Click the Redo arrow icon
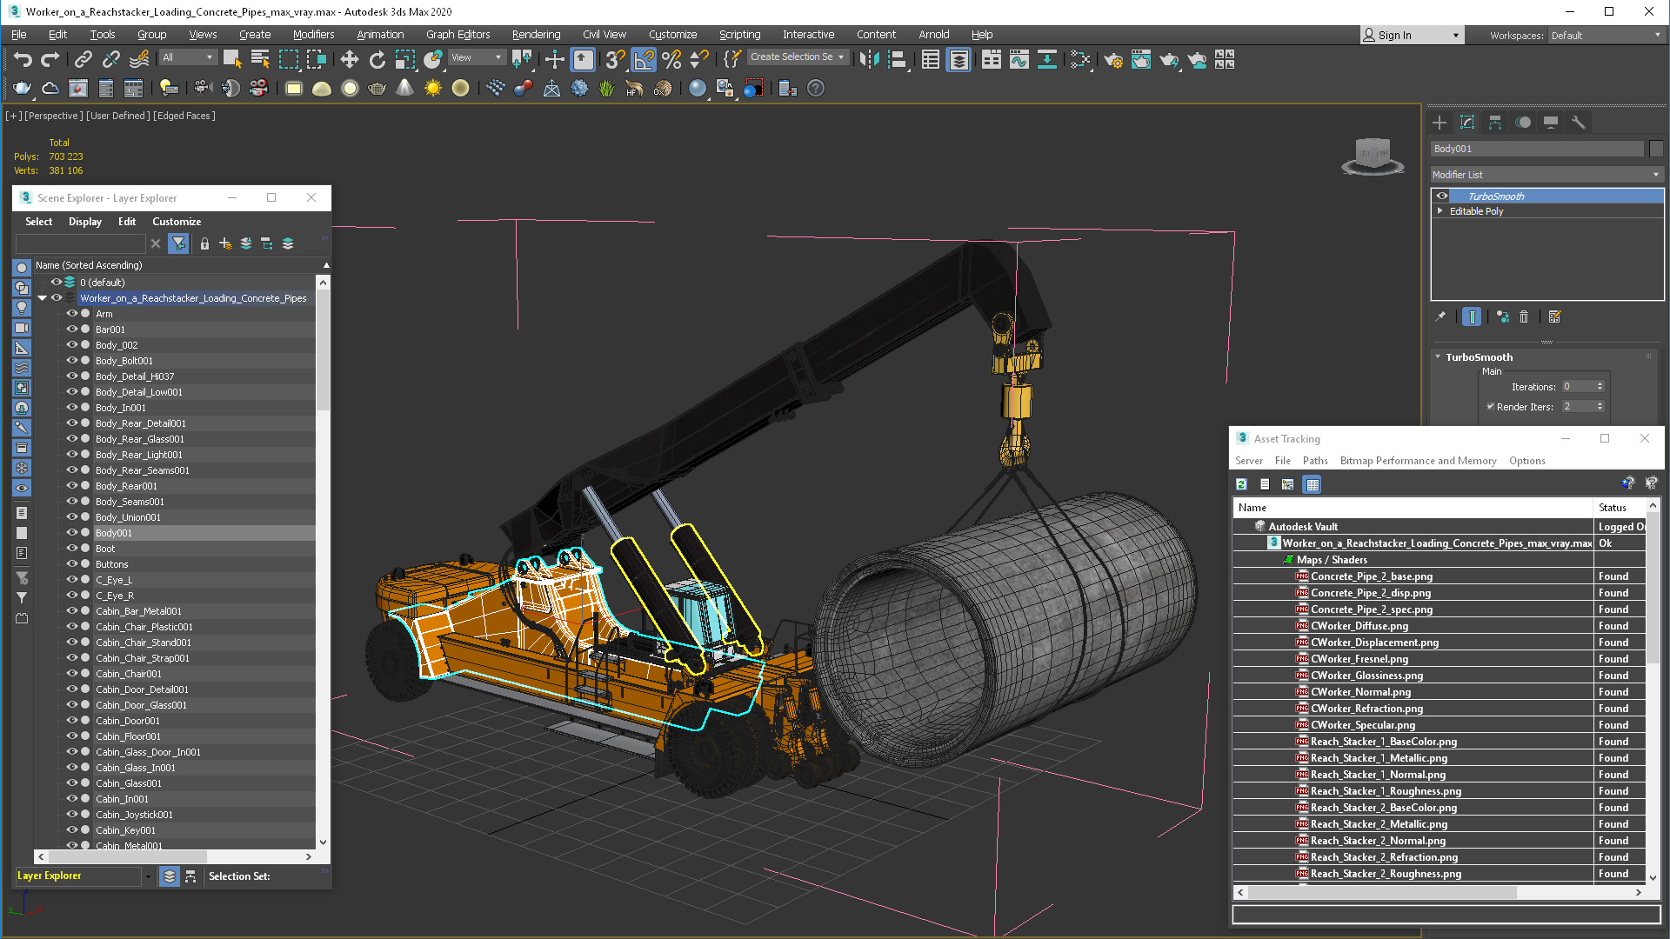The image size is (1670, 939). [50, 59]
